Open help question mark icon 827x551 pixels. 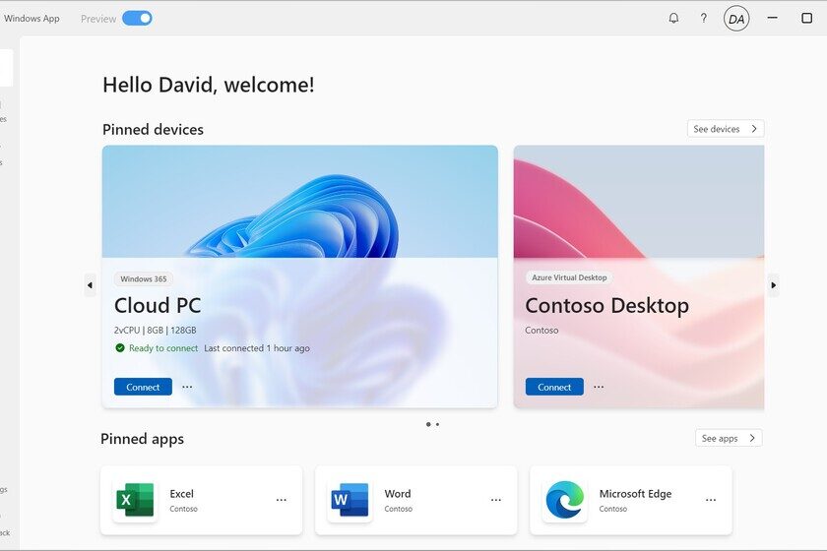[704, 19]
